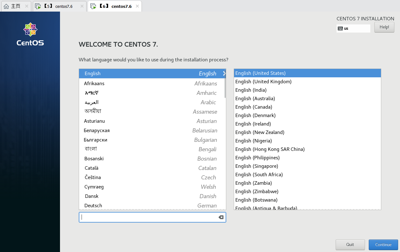Select English (Botswana) locale
Viewport: 400px width, 252px height.
point(307,200)
